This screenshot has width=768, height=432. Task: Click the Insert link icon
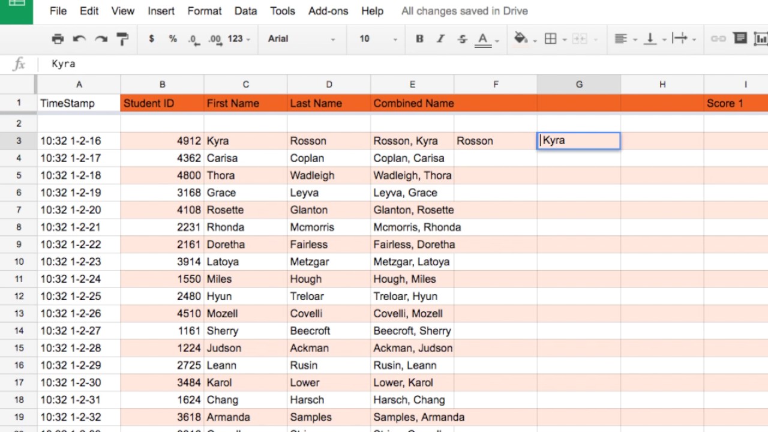pyautogui.click(x=718, y=39)
